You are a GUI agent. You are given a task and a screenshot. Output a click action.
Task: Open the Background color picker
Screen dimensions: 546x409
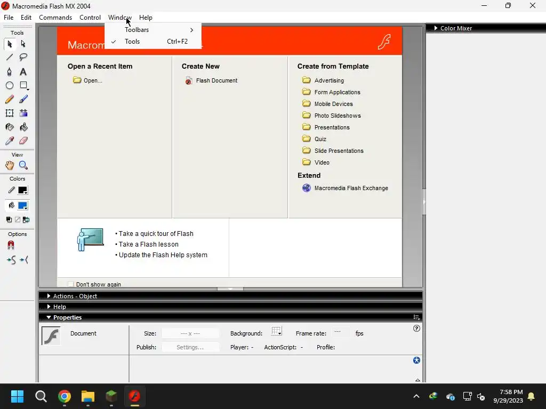[x=277, y=331]
